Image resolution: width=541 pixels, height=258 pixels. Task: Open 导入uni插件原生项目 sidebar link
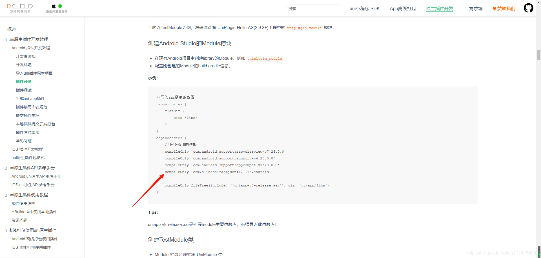point(34,73)
